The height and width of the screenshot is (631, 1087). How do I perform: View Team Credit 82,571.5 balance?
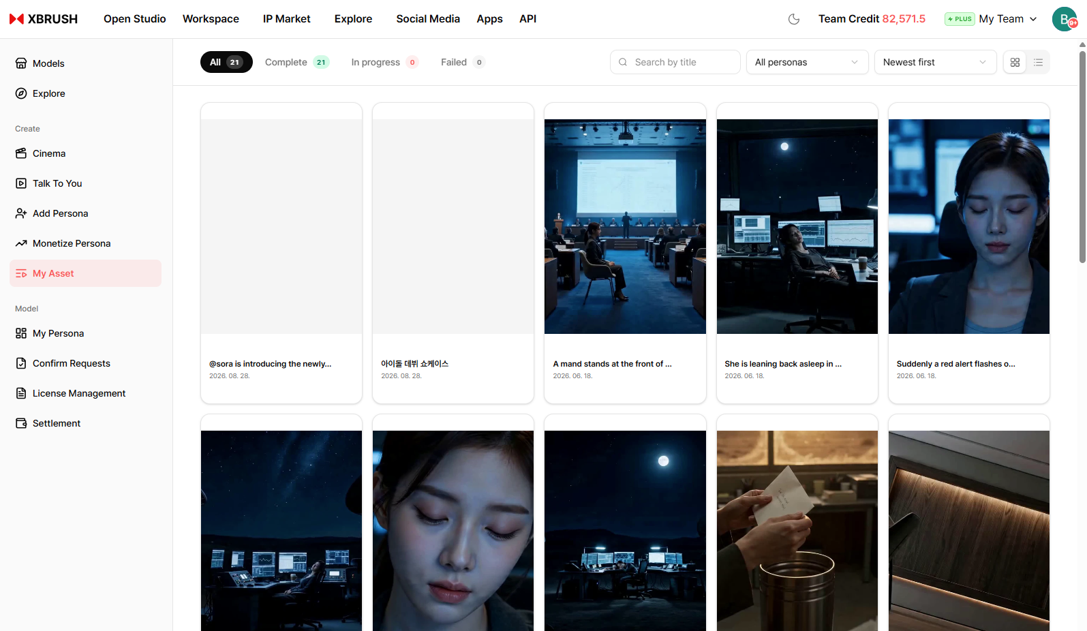872,19
